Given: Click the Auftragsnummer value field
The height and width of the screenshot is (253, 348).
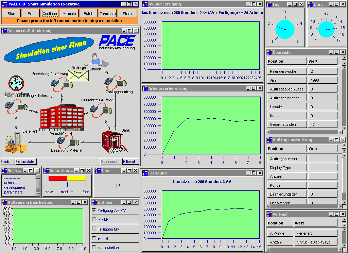Looking at the screenshot, I should click(x=323, y=158).
